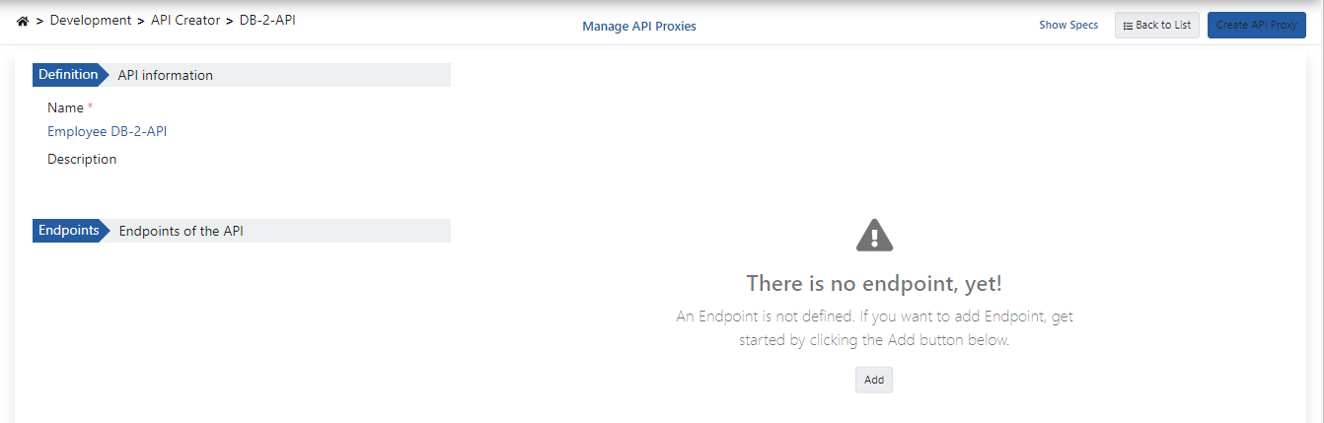The height and width of the screenshot is (423, 1324).
Task: Click the list icon on Back to List
Action: 1128,26
